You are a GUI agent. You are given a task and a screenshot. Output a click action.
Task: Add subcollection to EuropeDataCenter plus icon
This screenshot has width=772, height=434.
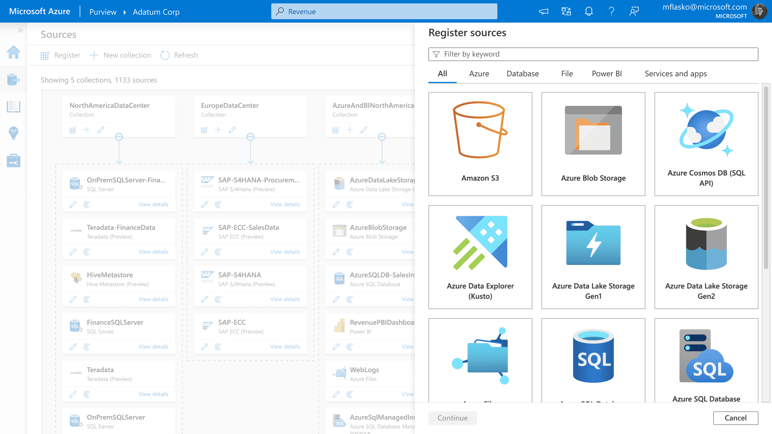click(x=218, y=130)
